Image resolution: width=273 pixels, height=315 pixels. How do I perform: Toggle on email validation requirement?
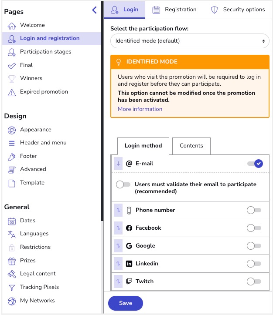coord(123,184)
